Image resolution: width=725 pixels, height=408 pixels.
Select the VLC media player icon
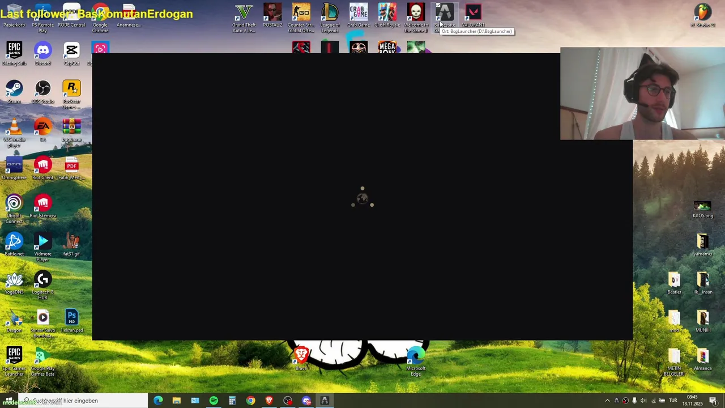coord(14,133)
